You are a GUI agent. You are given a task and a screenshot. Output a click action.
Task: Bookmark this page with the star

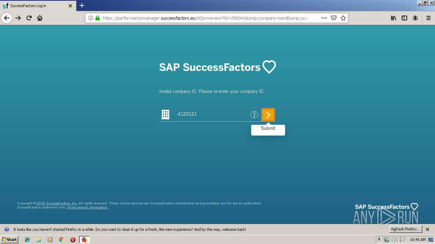[x=343, y=18]
